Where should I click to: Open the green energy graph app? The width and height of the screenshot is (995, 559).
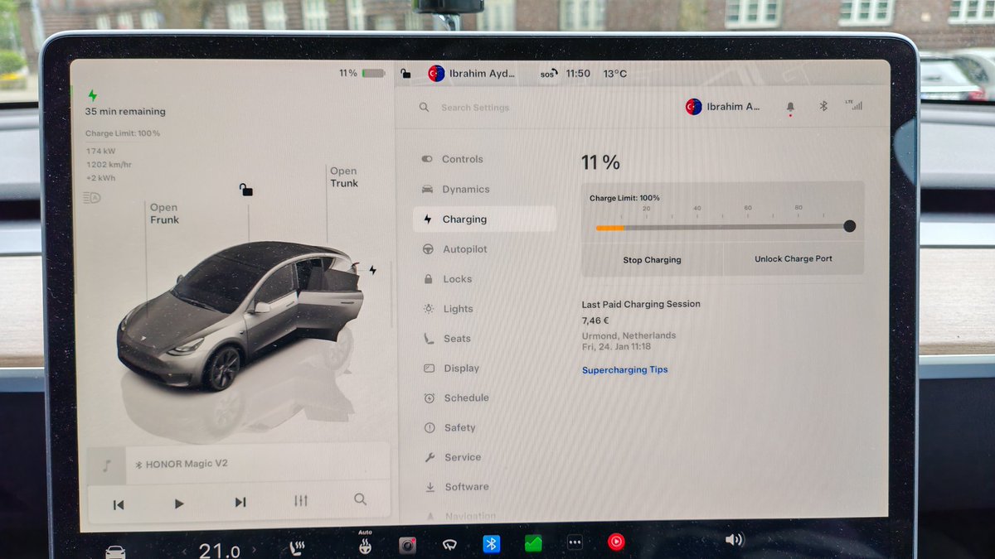532,544
